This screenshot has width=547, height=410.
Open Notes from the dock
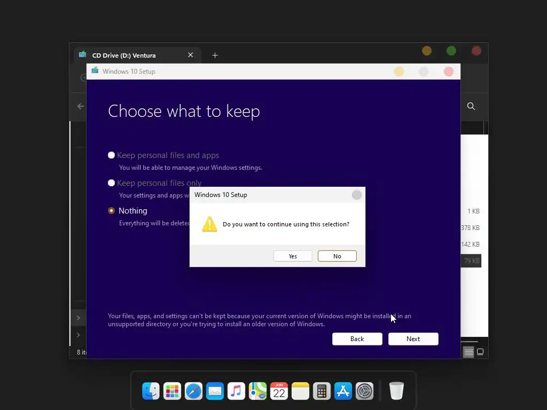(300, 391)
